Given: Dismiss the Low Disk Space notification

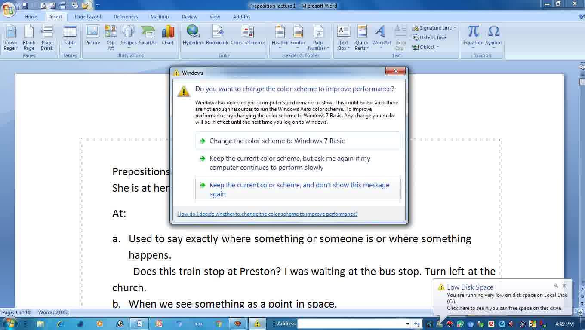Looking at the screenshot, I should tap(564, 286).
